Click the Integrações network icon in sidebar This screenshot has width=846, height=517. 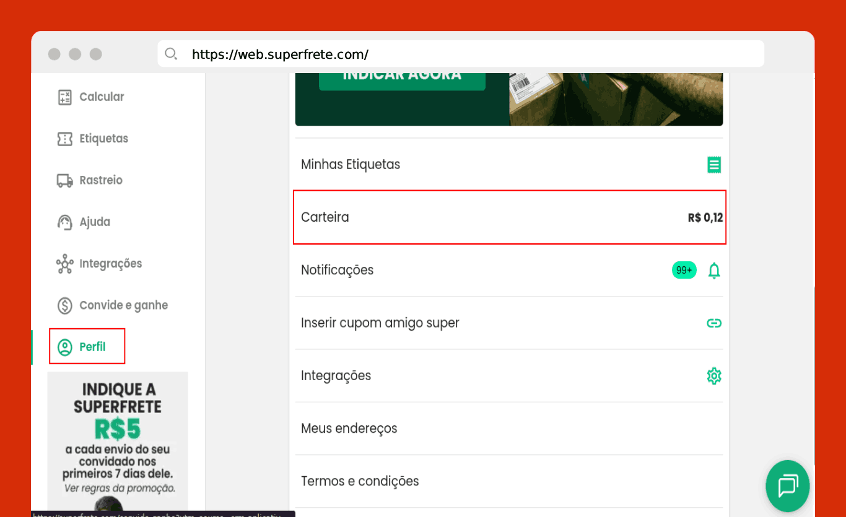pyautogui.click(x=65, y=264)
